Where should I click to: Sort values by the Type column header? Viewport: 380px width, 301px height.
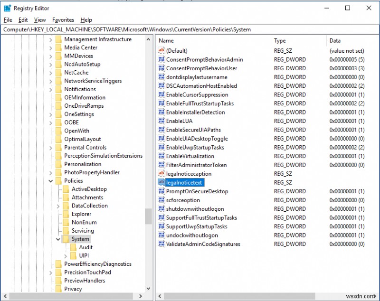[279, 41]
